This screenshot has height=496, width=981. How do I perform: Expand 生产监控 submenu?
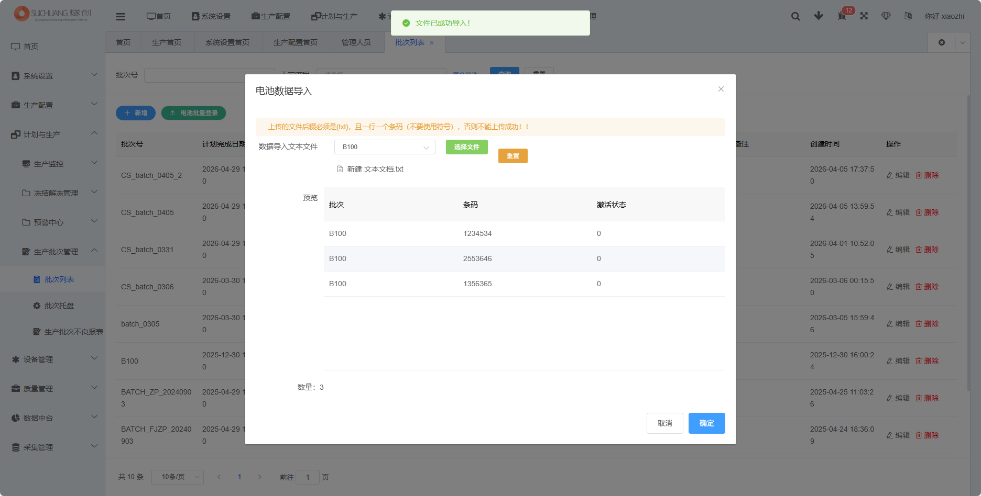point(52,164)
